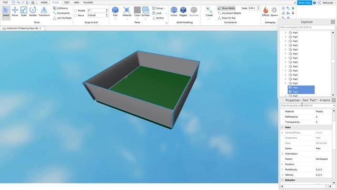Toggle Constraint Details option
This screenshot has height=190, width=337.
(x=230, y=13)
